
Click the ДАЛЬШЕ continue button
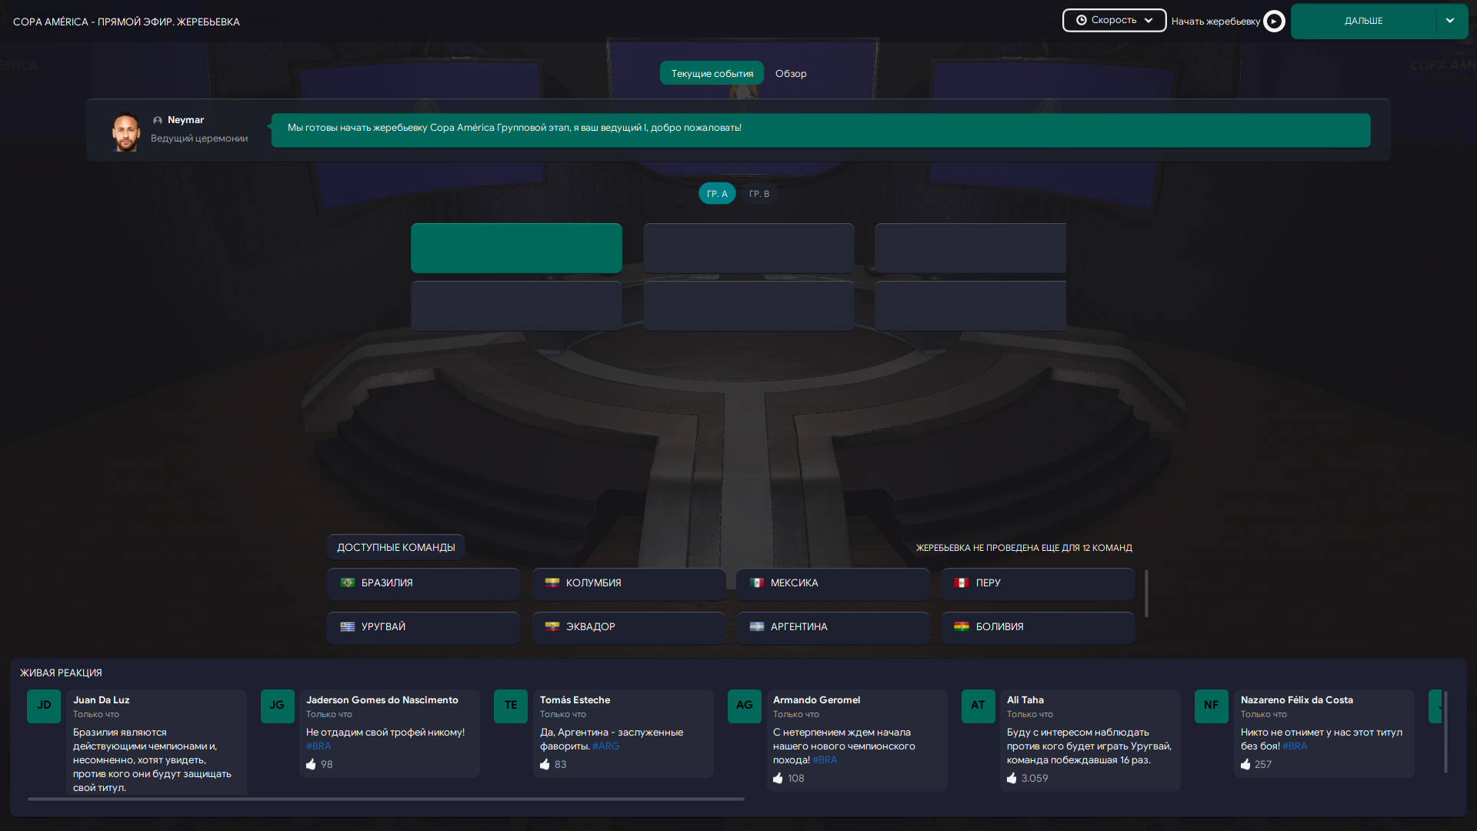[1363, 21]
